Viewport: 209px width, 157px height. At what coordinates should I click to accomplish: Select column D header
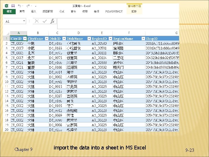78,33
